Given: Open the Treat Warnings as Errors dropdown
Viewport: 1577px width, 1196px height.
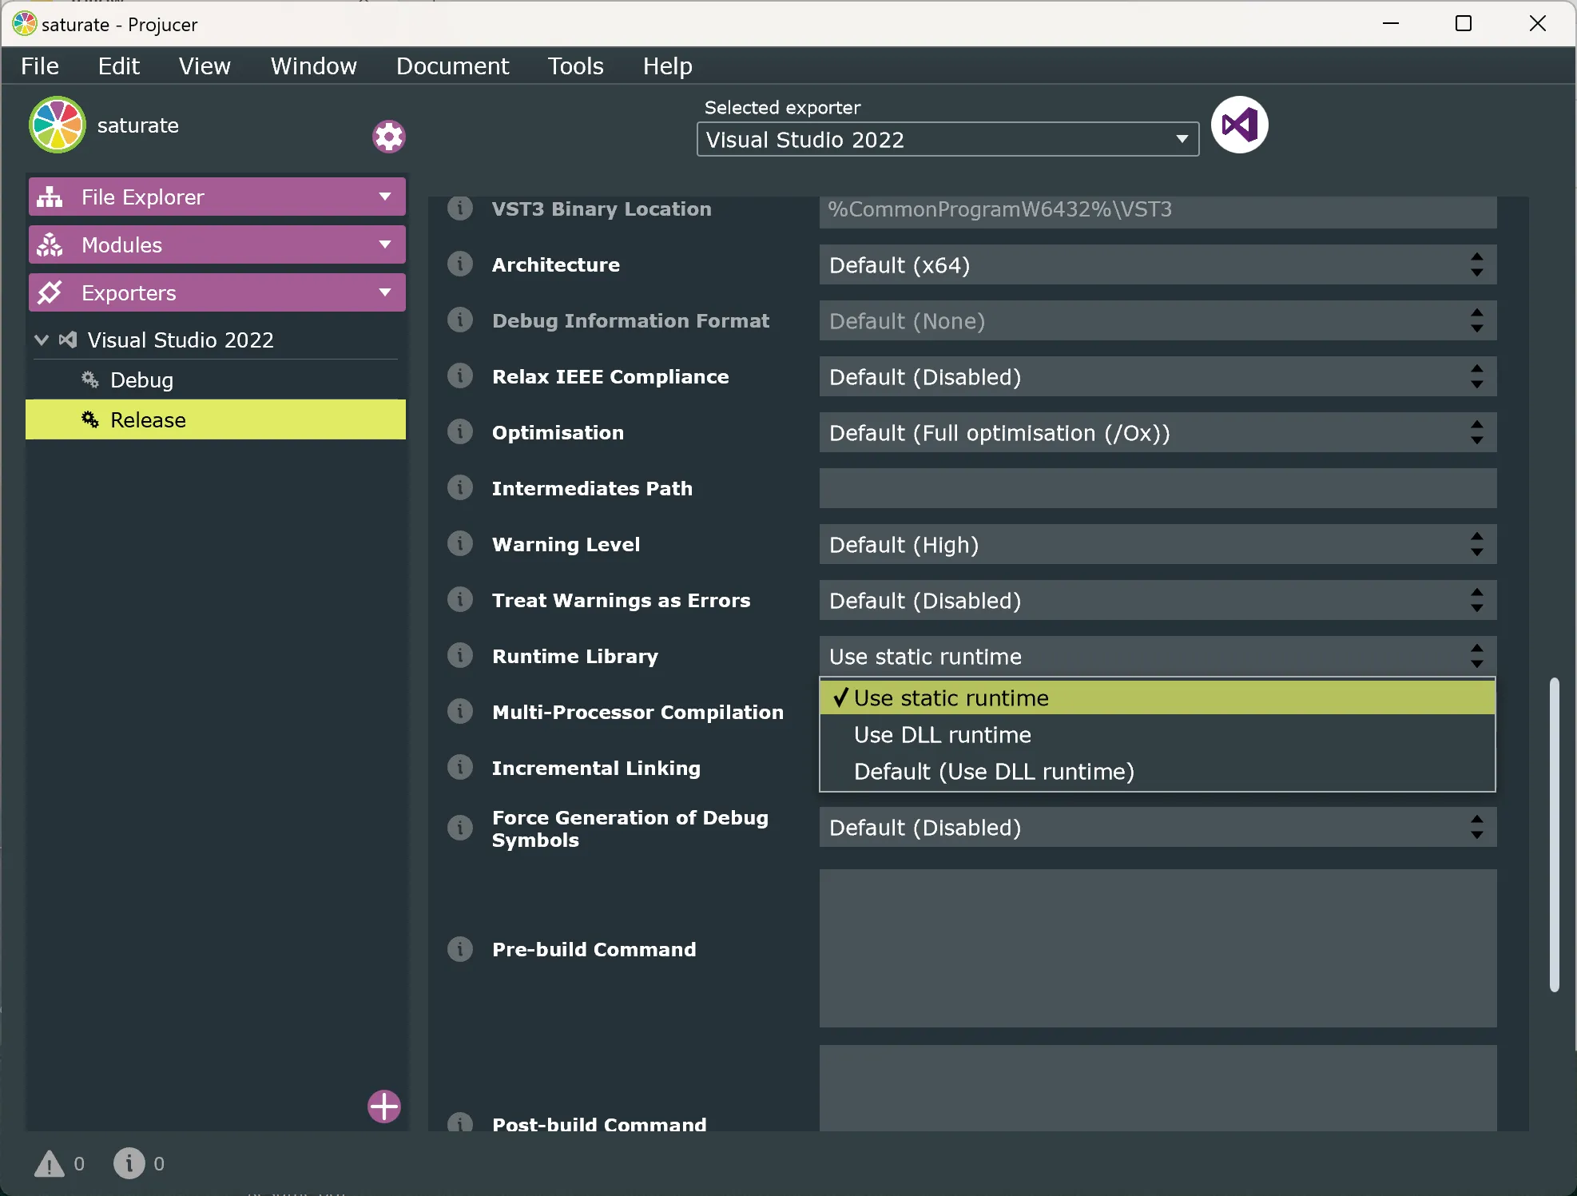Looking at the screenshot, I should [1158, 600].
